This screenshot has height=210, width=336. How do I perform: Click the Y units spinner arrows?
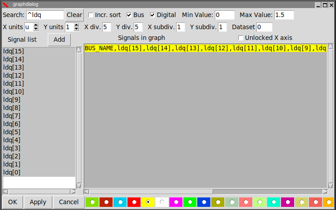pos(75,27)
